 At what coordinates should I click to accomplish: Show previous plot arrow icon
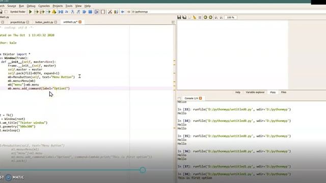(205, 17)
